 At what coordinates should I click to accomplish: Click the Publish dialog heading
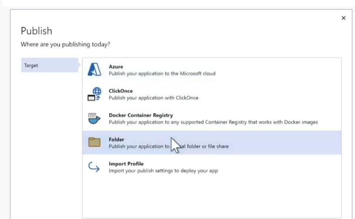(x=36, y=31)
